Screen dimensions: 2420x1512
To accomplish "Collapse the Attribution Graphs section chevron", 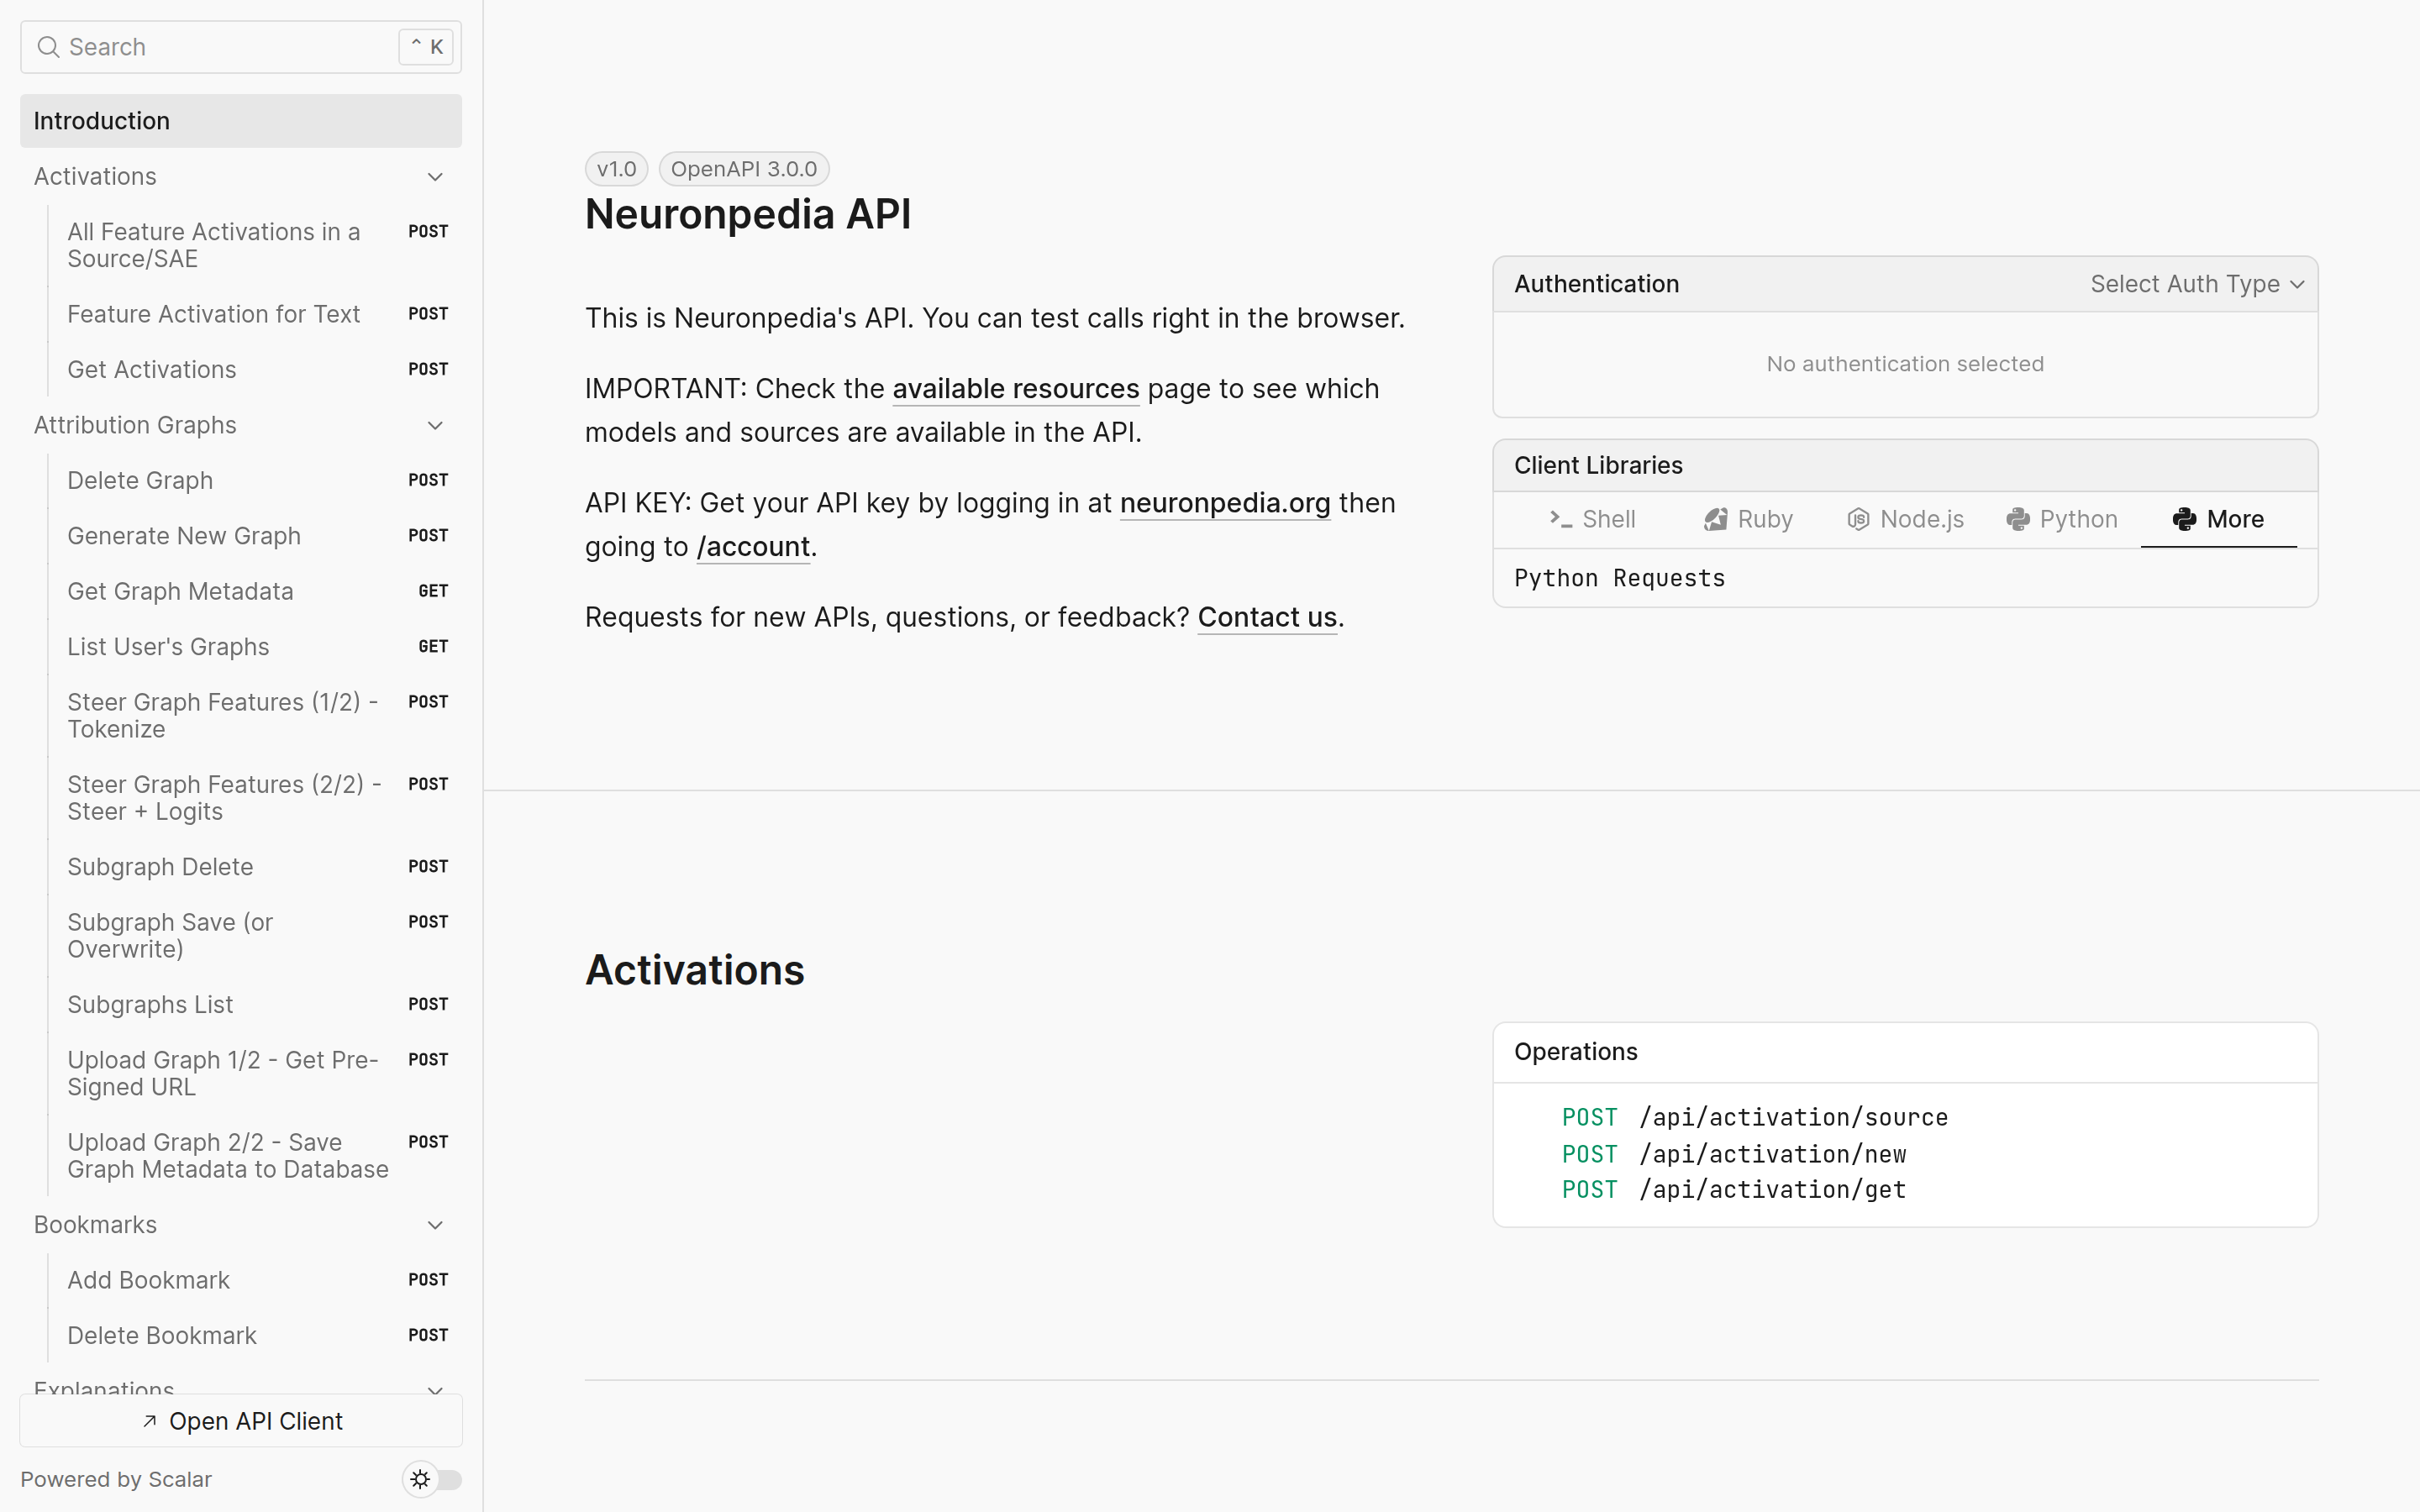I will click(x=435, y=426).
